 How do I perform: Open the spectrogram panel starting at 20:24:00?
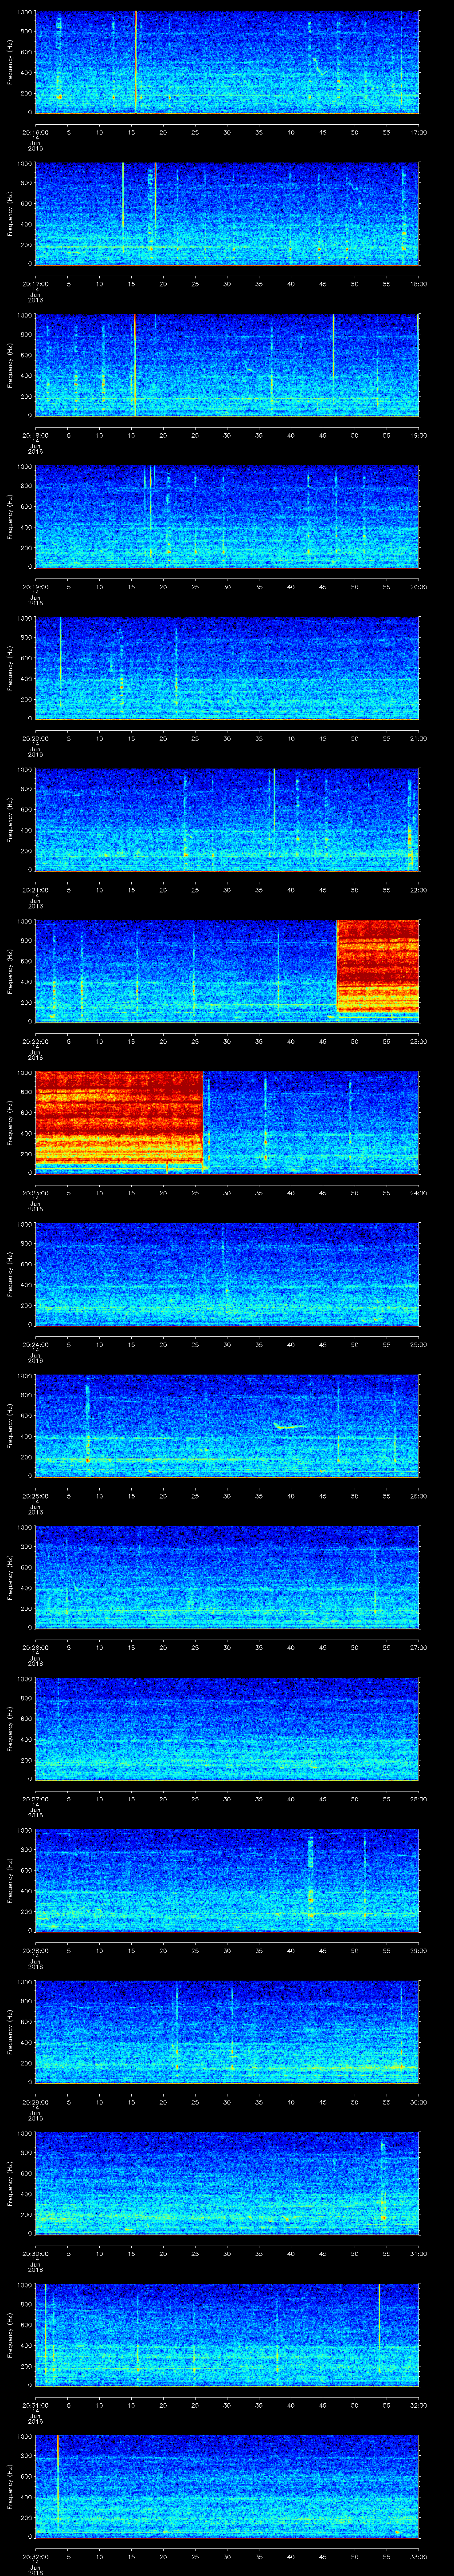click(x=227, y=1274)
